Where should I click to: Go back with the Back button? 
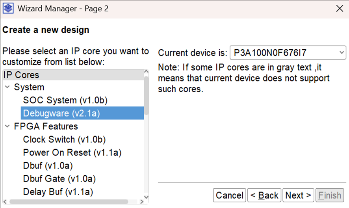pos(264,195)
